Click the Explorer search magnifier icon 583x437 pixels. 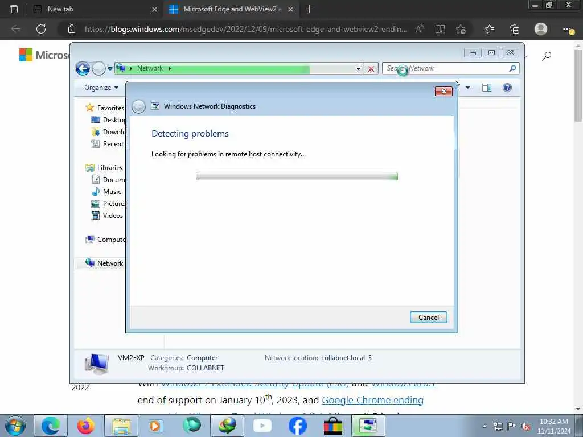click(513, 68)
